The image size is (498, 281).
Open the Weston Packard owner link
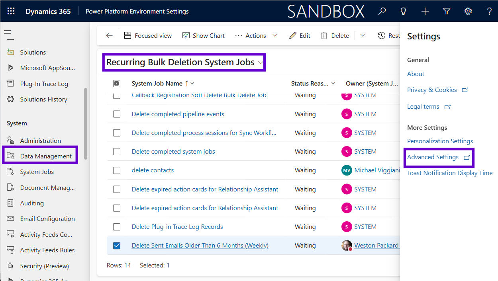coord(376,245)
